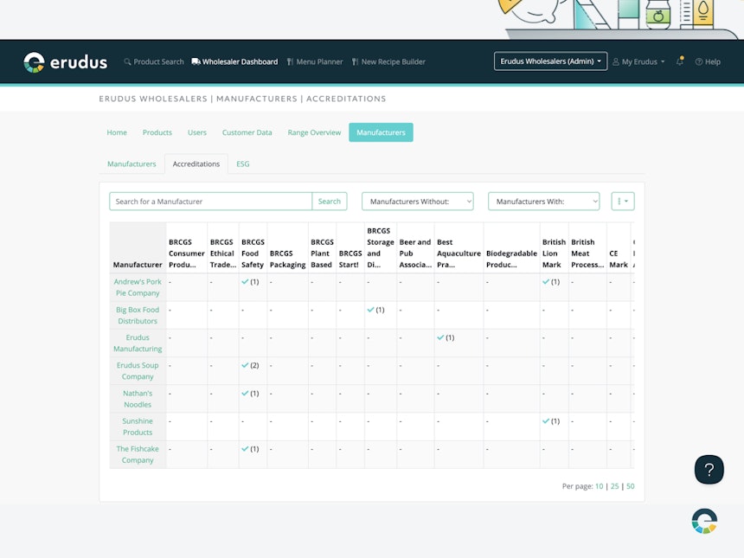
Task: Open Andrew's Pork Pie Company link
Action: click(x=138, y=287)
